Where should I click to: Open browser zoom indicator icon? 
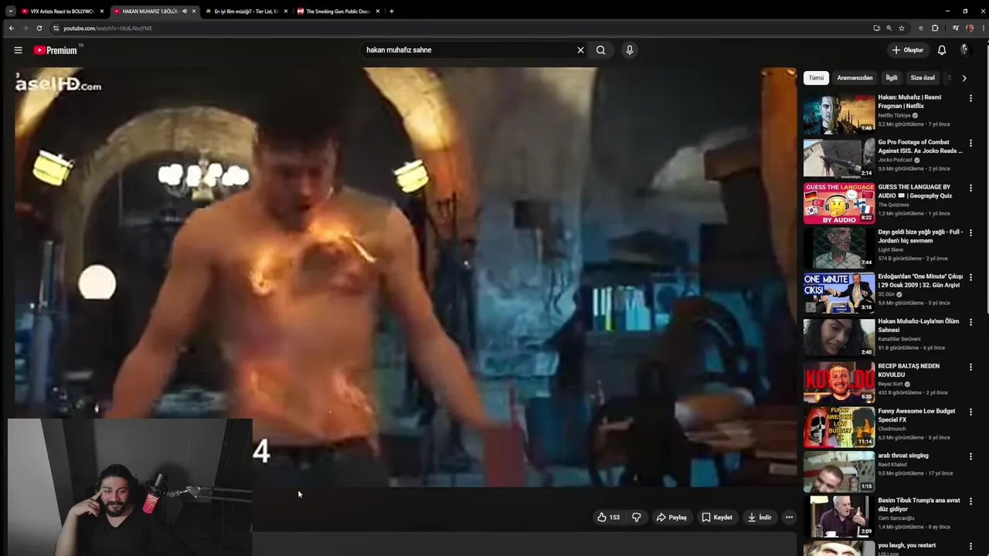[x=889, y=29]
